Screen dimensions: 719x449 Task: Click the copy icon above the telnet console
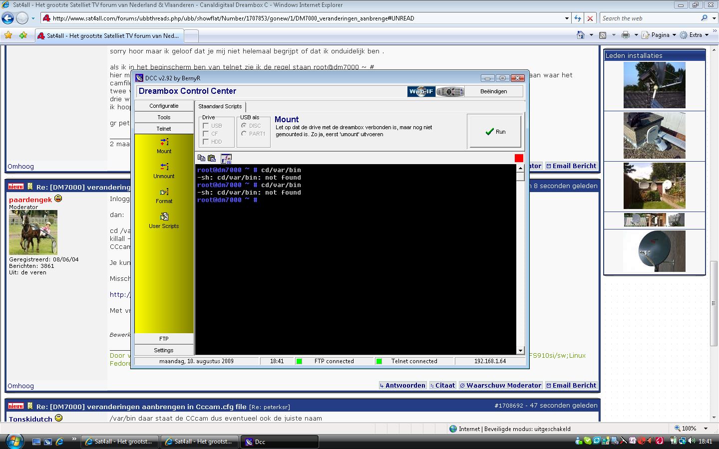click(x=201, y=158)
